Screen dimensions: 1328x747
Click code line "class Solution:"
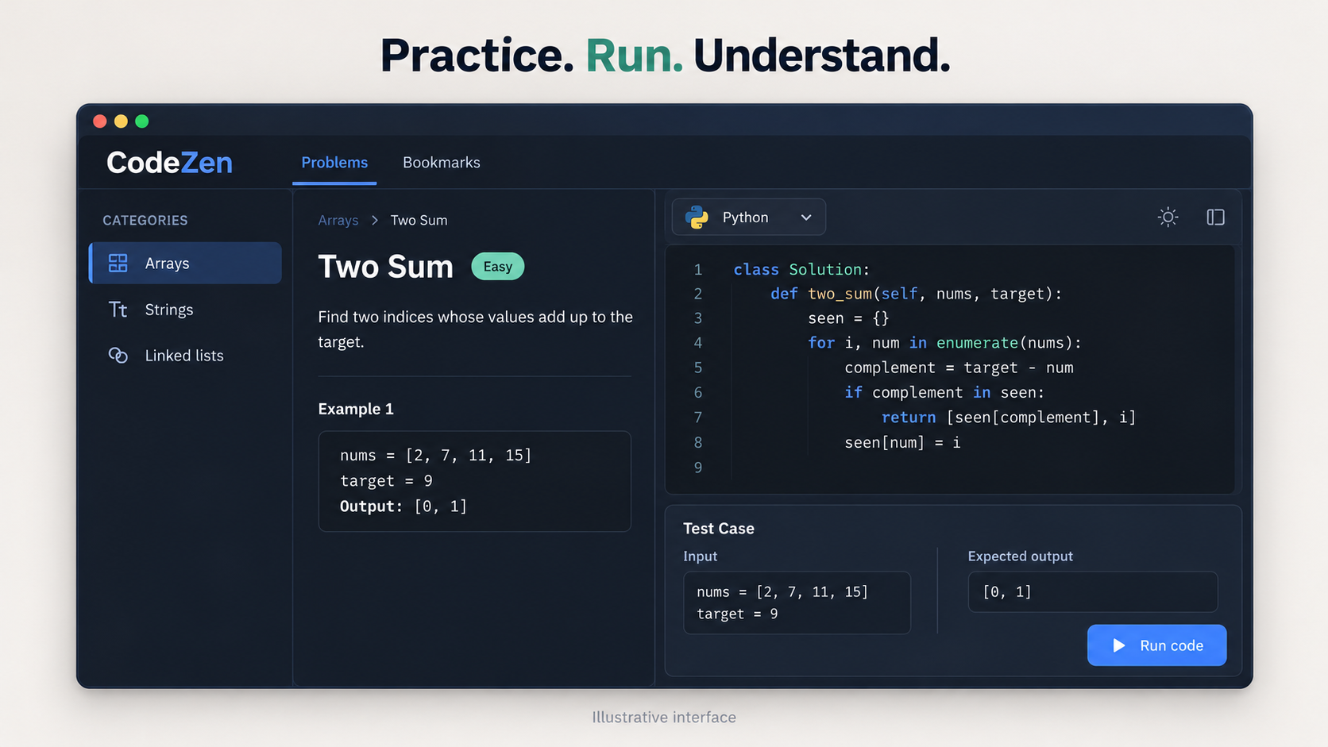[x=801, y=270]
